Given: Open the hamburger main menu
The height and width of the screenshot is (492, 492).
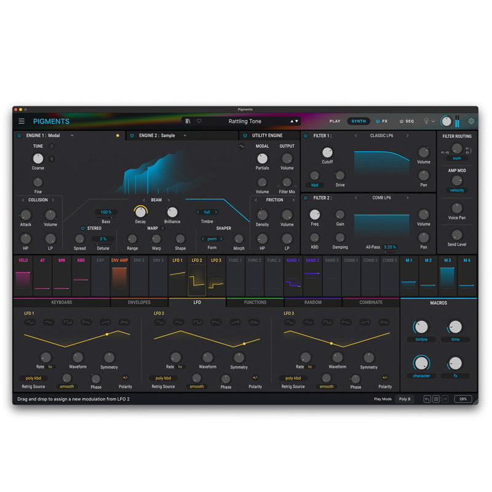Looking at the screenshot, I should click(22, 121).
